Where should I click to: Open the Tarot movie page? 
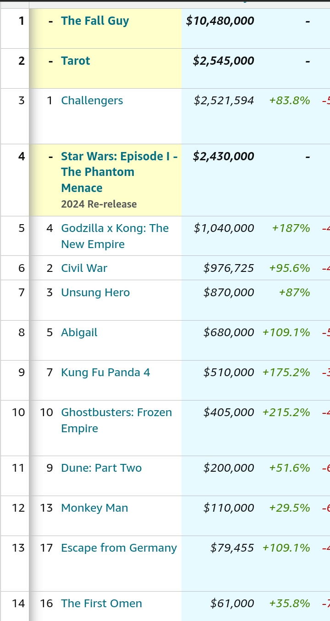point(76,61)
